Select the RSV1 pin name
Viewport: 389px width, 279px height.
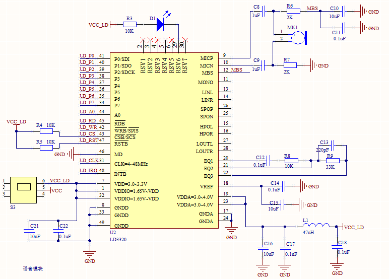click(143, 65)
